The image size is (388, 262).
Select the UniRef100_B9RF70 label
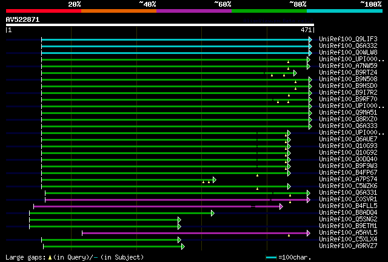coord(348,99)
